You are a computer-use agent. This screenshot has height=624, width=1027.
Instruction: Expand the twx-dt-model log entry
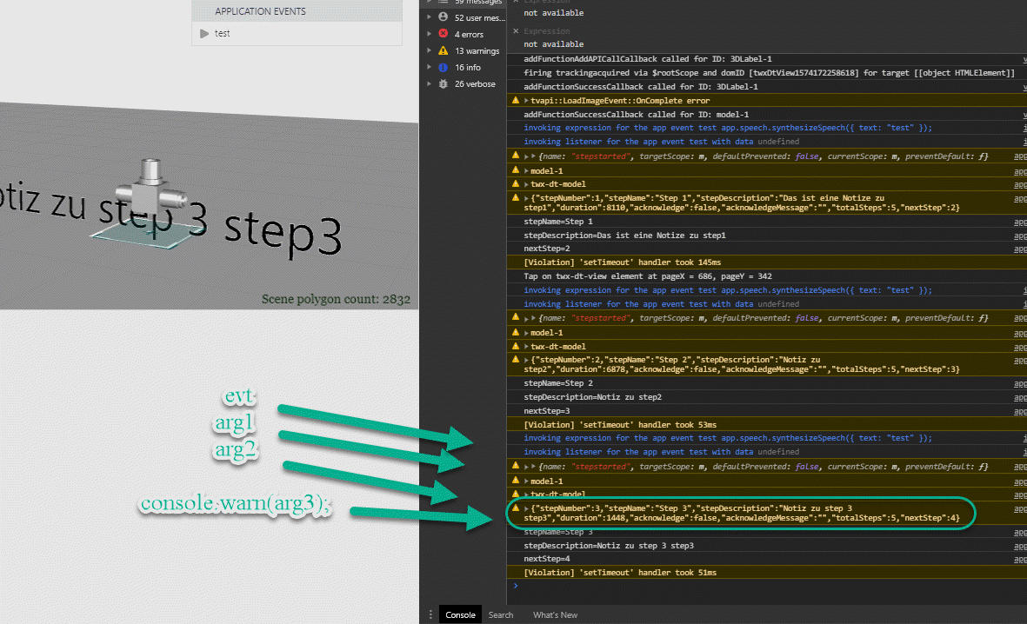[525, 184]
